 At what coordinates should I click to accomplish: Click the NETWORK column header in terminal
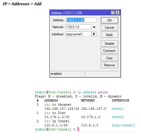pos(88,100)
